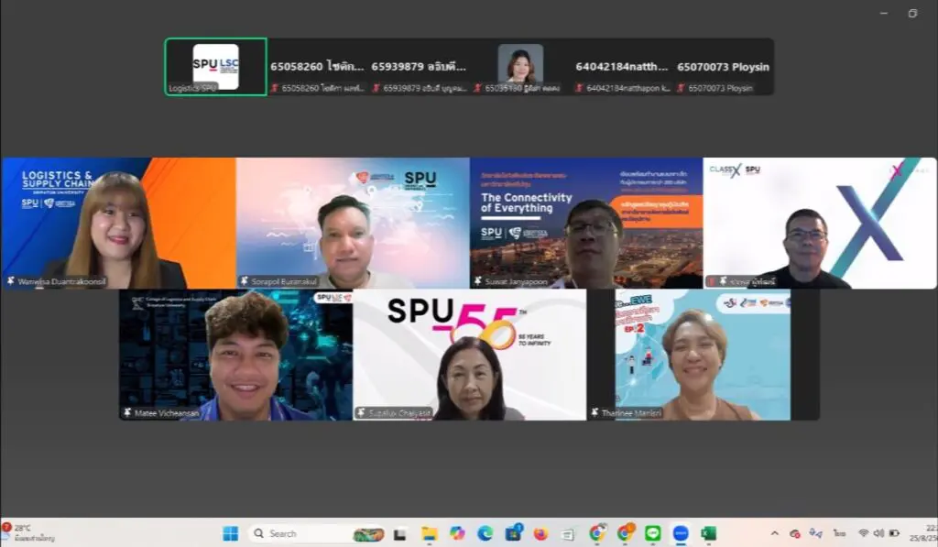The width and height of the screenshot is (938, 547).
Task: Select the 65070073 Ploysin participant tile
Action: [724, 67]
